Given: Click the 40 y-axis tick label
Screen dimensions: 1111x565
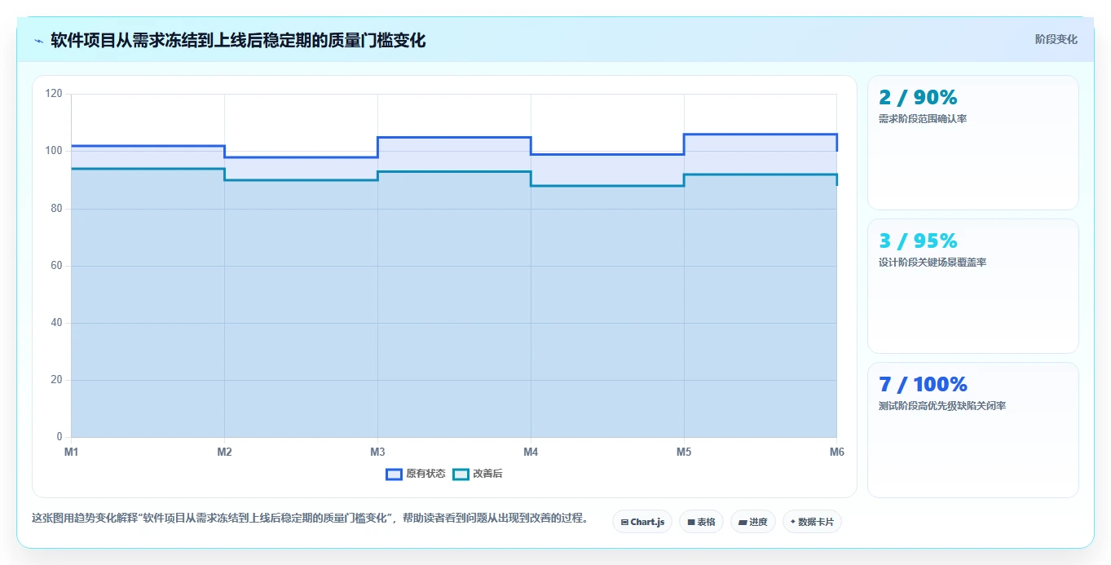Looking at the screenshot, I should [x=56, y=323].
